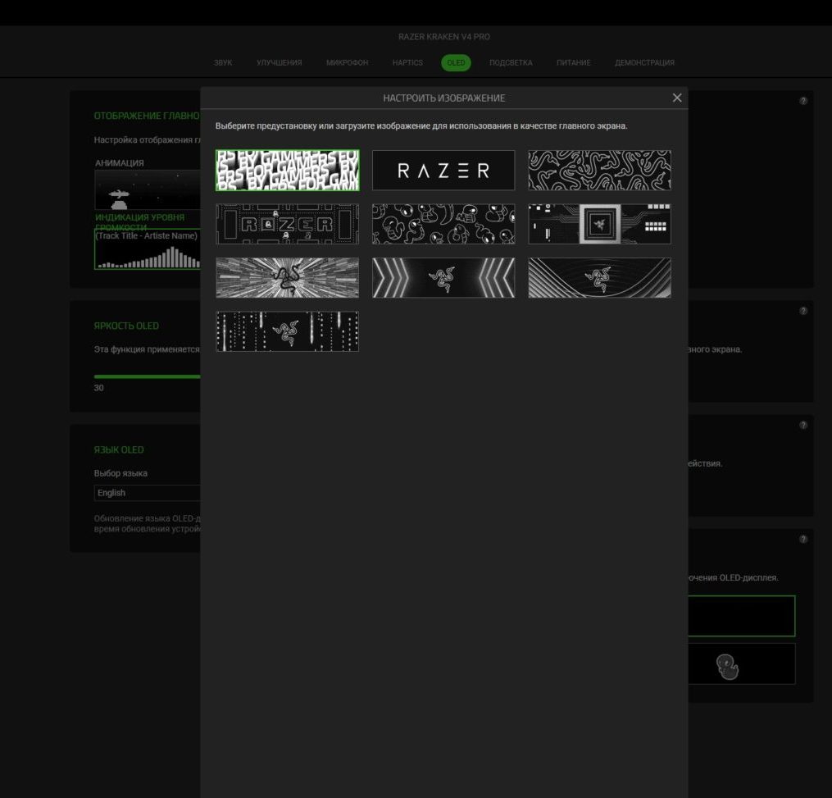Open the ЗВУК tab
Viewport: 832px width, 798px height.
[x=223, y=62]
